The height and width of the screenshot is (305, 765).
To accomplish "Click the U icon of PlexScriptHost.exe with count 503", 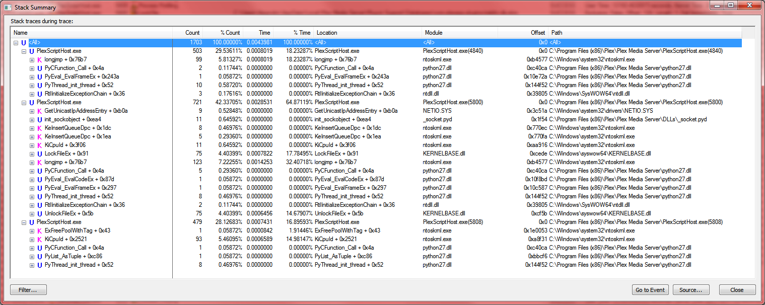I will click(x=32, y=51).
